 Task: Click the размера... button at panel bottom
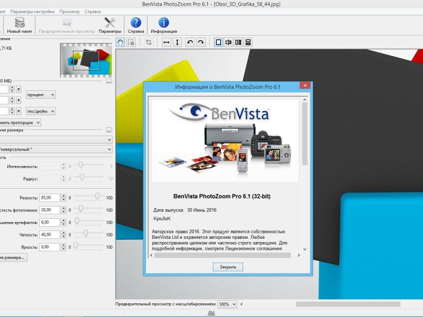coord(14,257)
